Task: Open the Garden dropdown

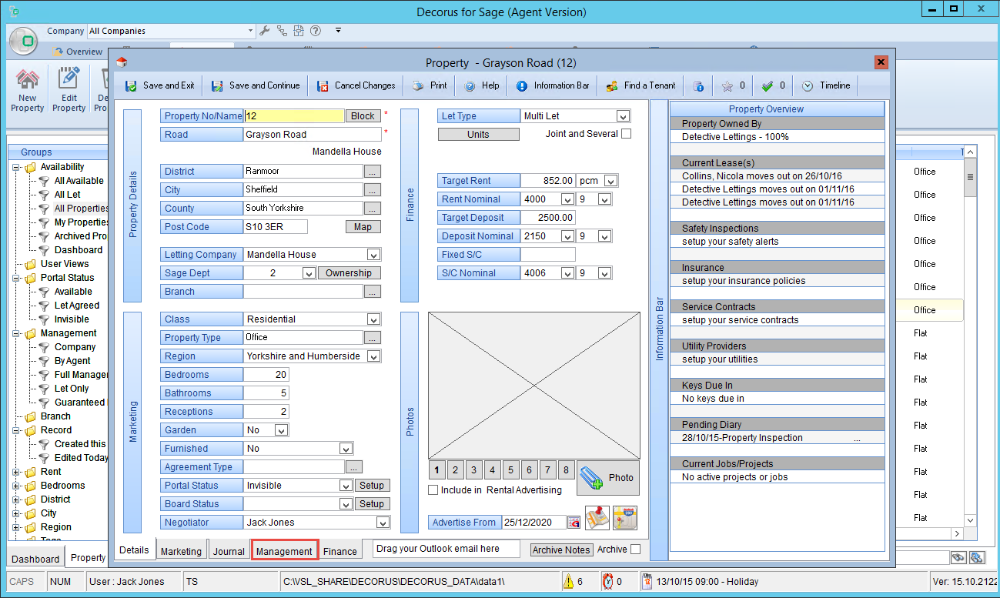Action: point(282,430)
